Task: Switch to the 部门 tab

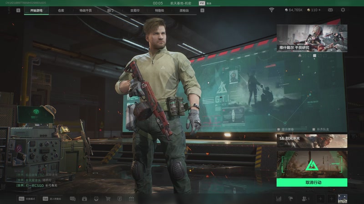Action: (x=110, y=10)
